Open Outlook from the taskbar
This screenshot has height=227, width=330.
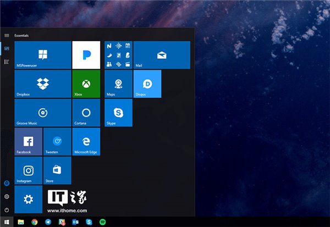[75, 222]
